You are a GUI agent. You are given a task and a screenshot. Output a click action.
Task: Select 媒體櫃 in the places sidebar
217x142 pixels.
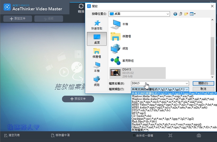click(97, 53)
